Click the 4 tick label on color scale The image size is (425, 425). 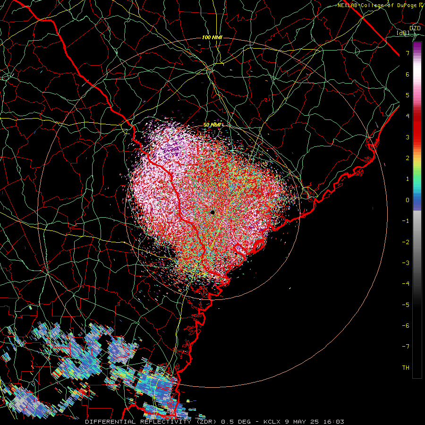click(408, 116)
